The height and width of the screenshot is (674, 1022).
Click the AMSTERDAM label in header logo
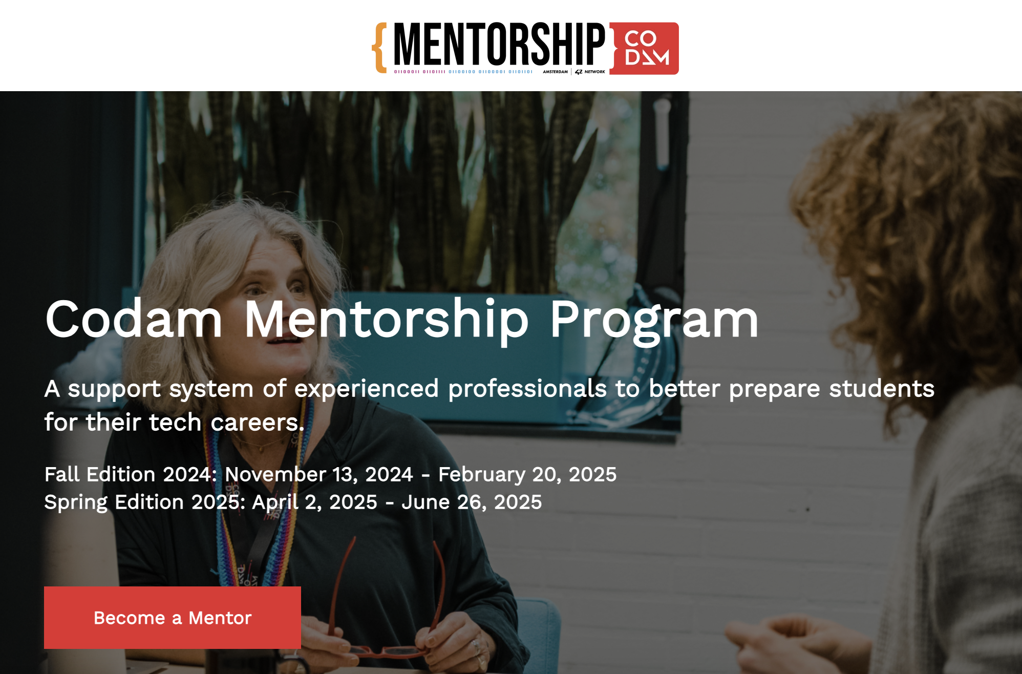[555, 71]
